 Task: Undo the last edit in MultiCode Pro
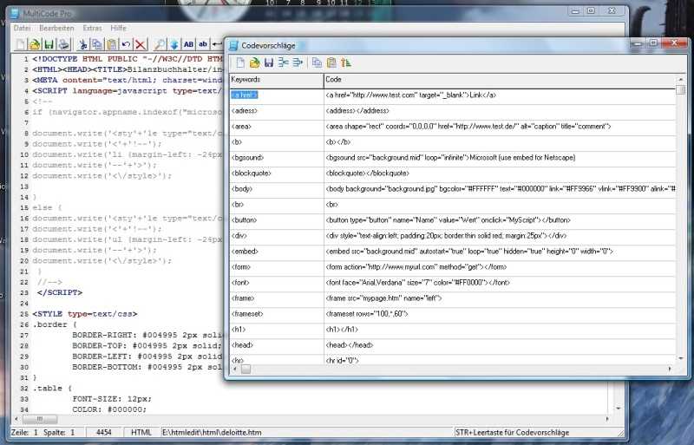pyautogui.click(x=126, y=44)
